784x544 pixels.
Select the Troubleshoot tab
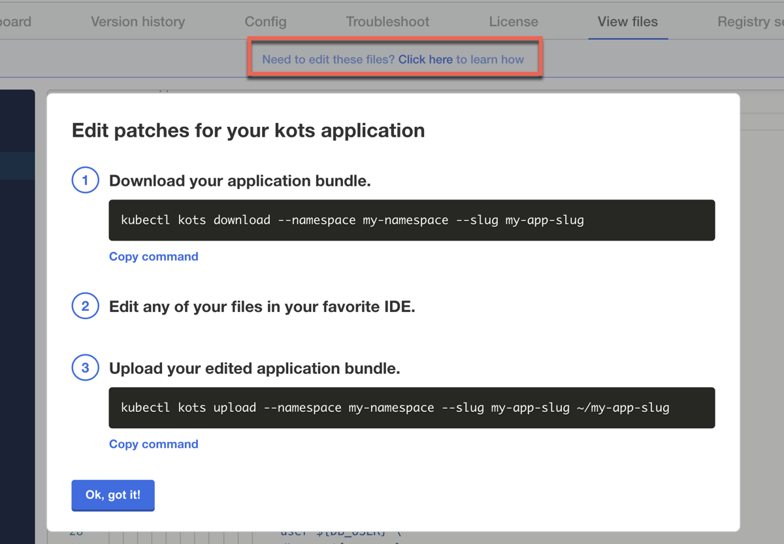[387, 22]
